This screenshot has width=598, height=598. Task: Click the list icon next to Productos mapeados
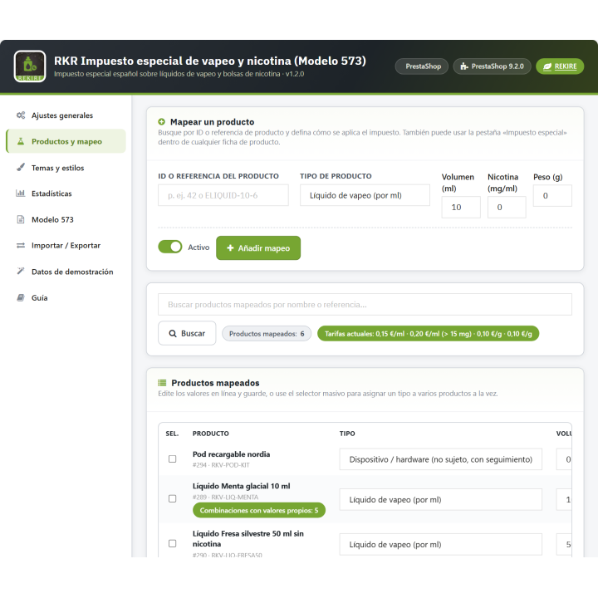[x=162, y=383]
